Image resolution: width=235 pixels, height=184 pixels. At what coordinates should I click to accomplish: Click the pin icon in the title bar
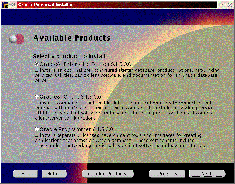coord(13,5)
